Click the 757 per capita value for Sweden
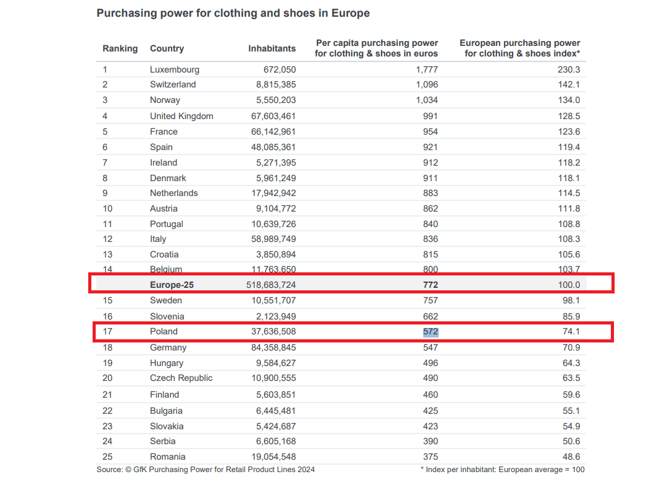 [431, 300]
